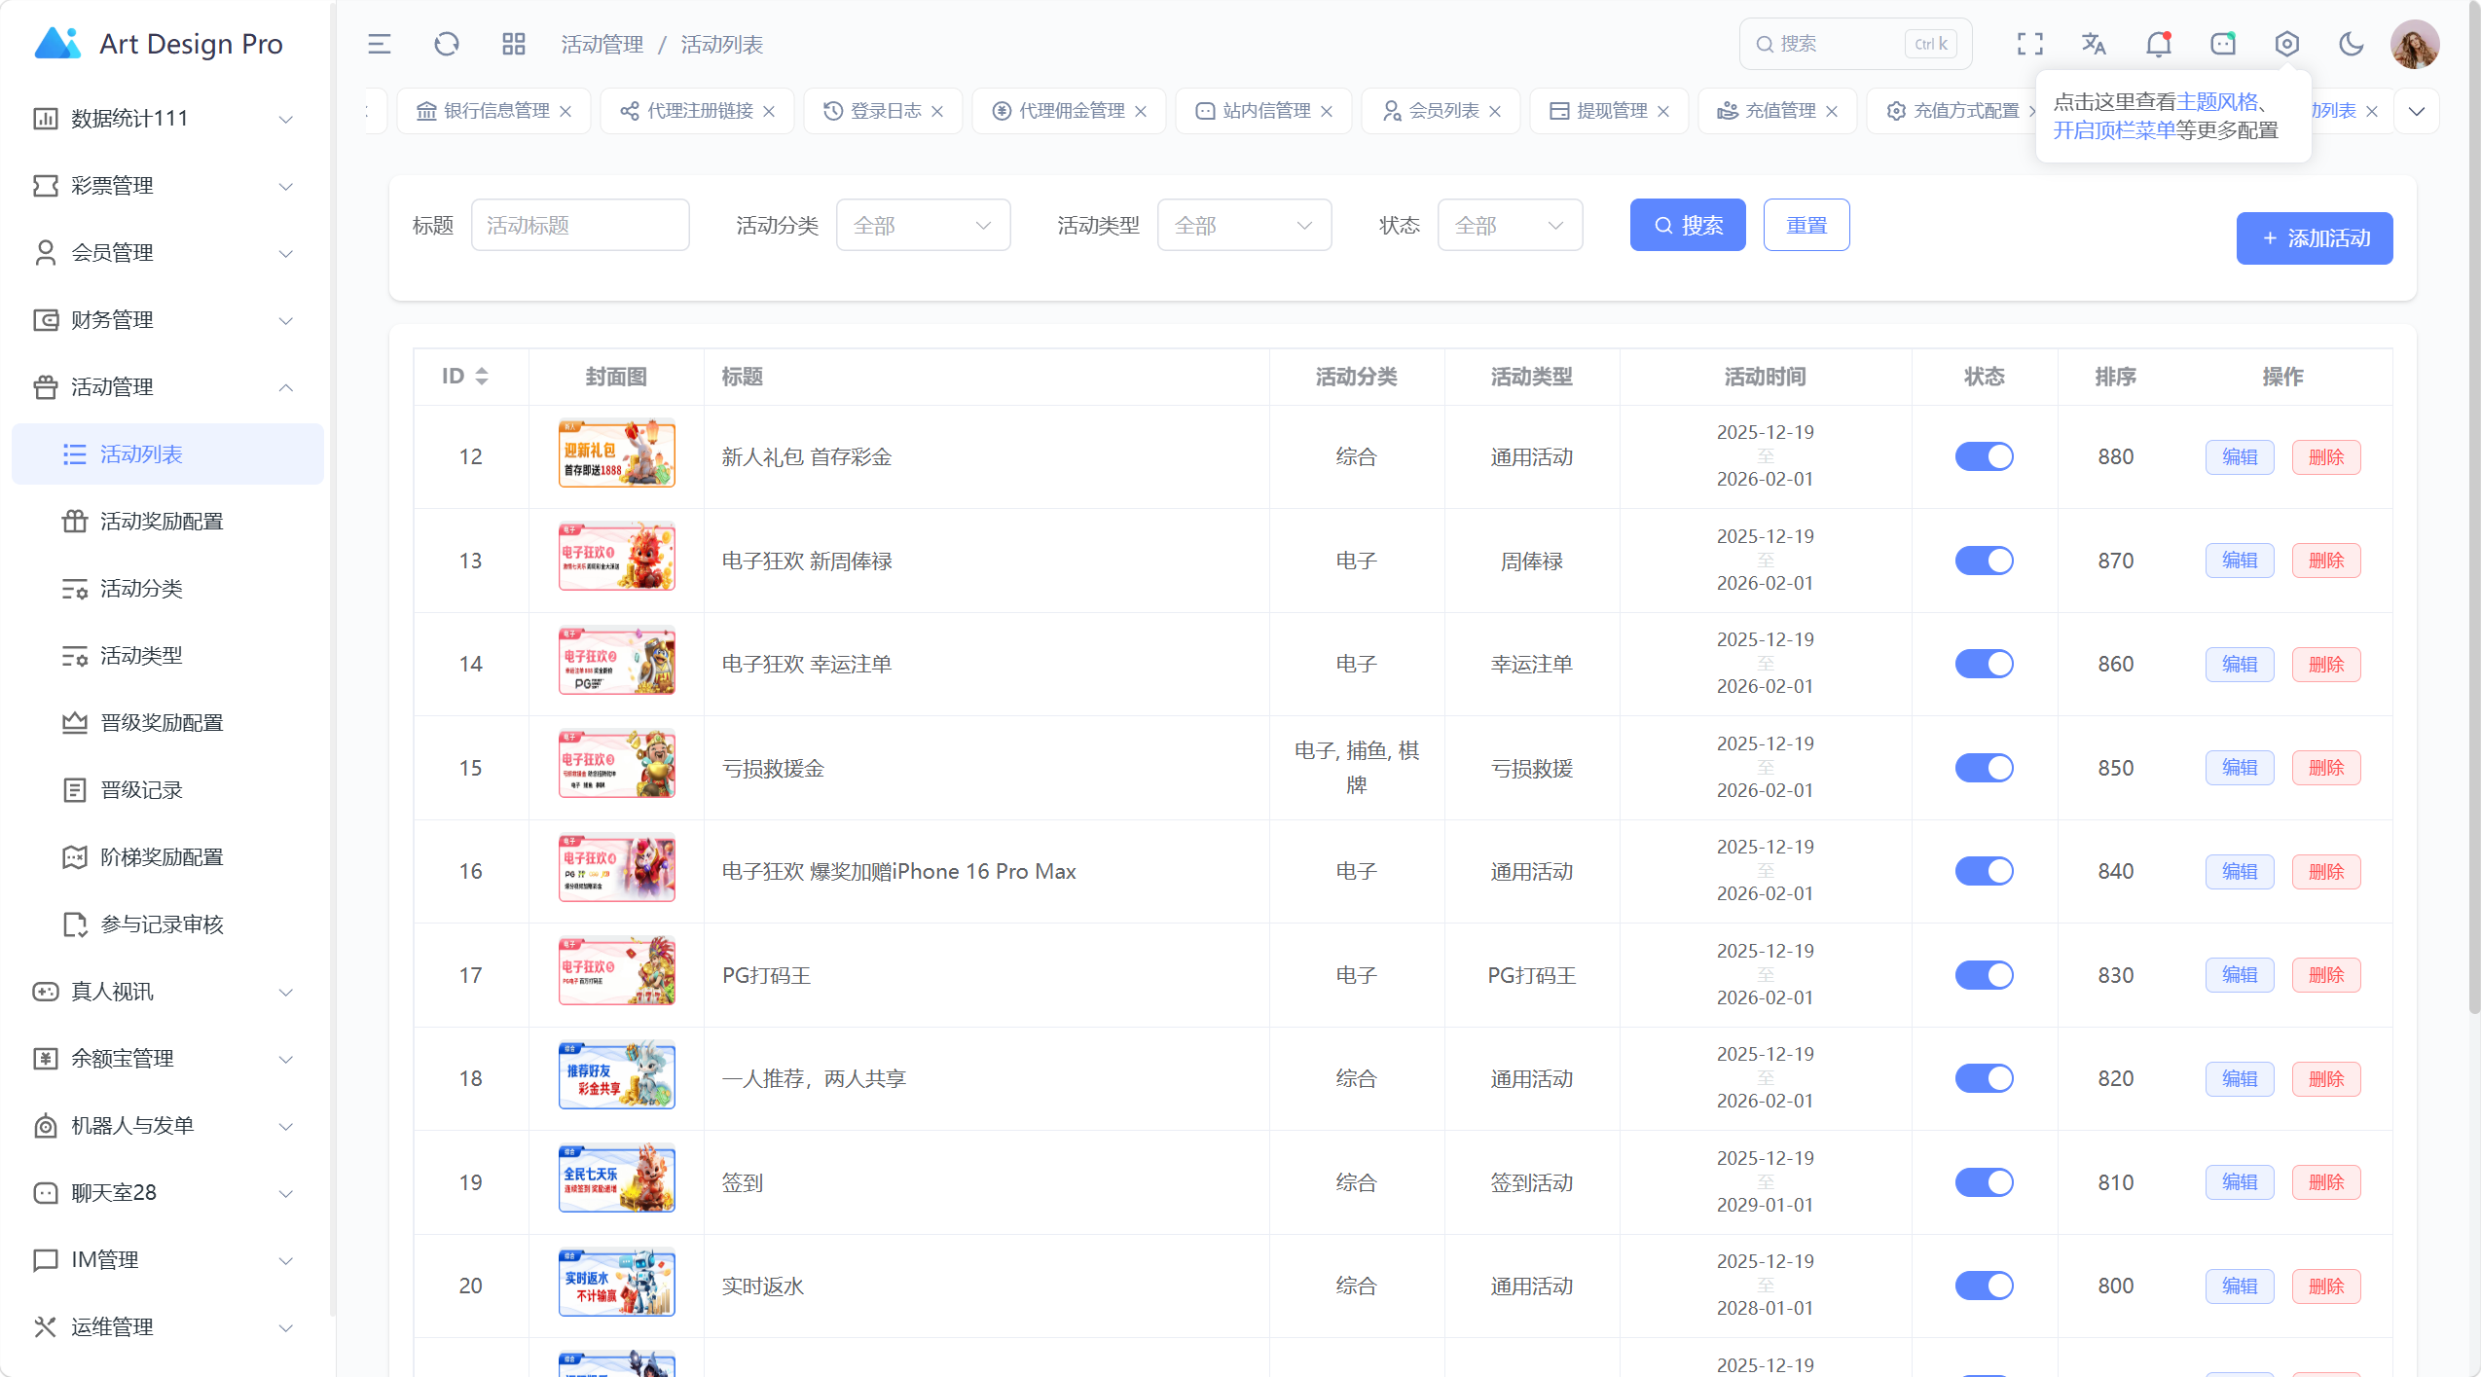The image size is (2481, 1377).
Task: Close the 站内信管理 tab
Action: [1327, 111]
